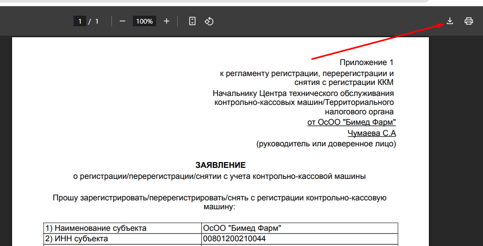483x246 pixels.
Task: Click the total page count "1"
Action: tap(97, 21)
